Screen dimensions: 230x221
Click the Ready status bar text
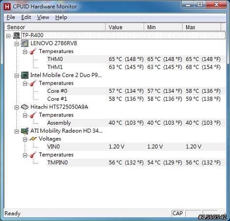[x=12, y=213]
